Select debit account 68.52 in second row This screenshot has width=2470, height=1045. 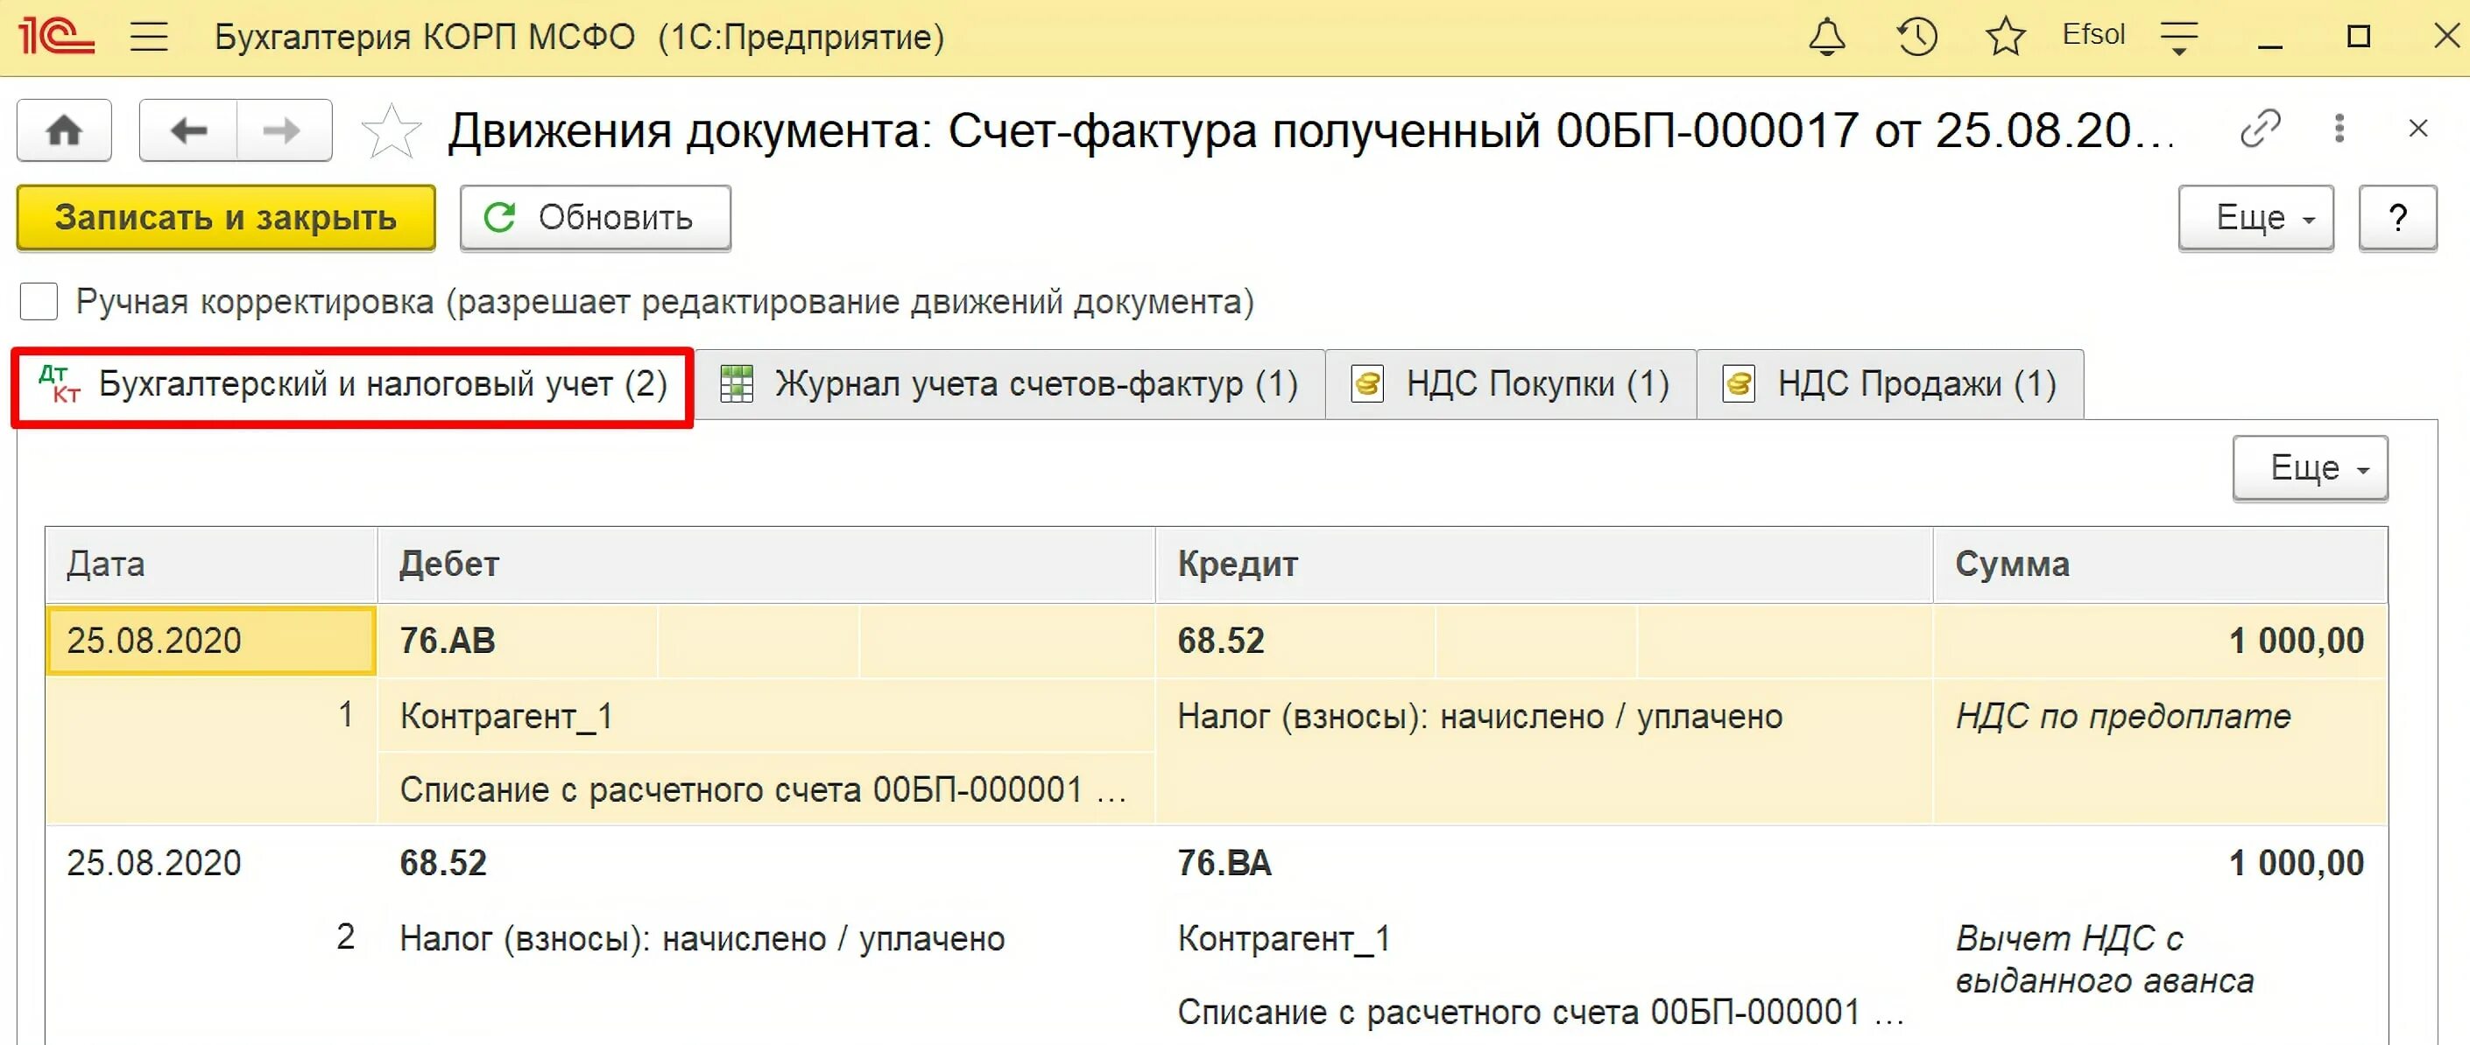tap(443, 863)
